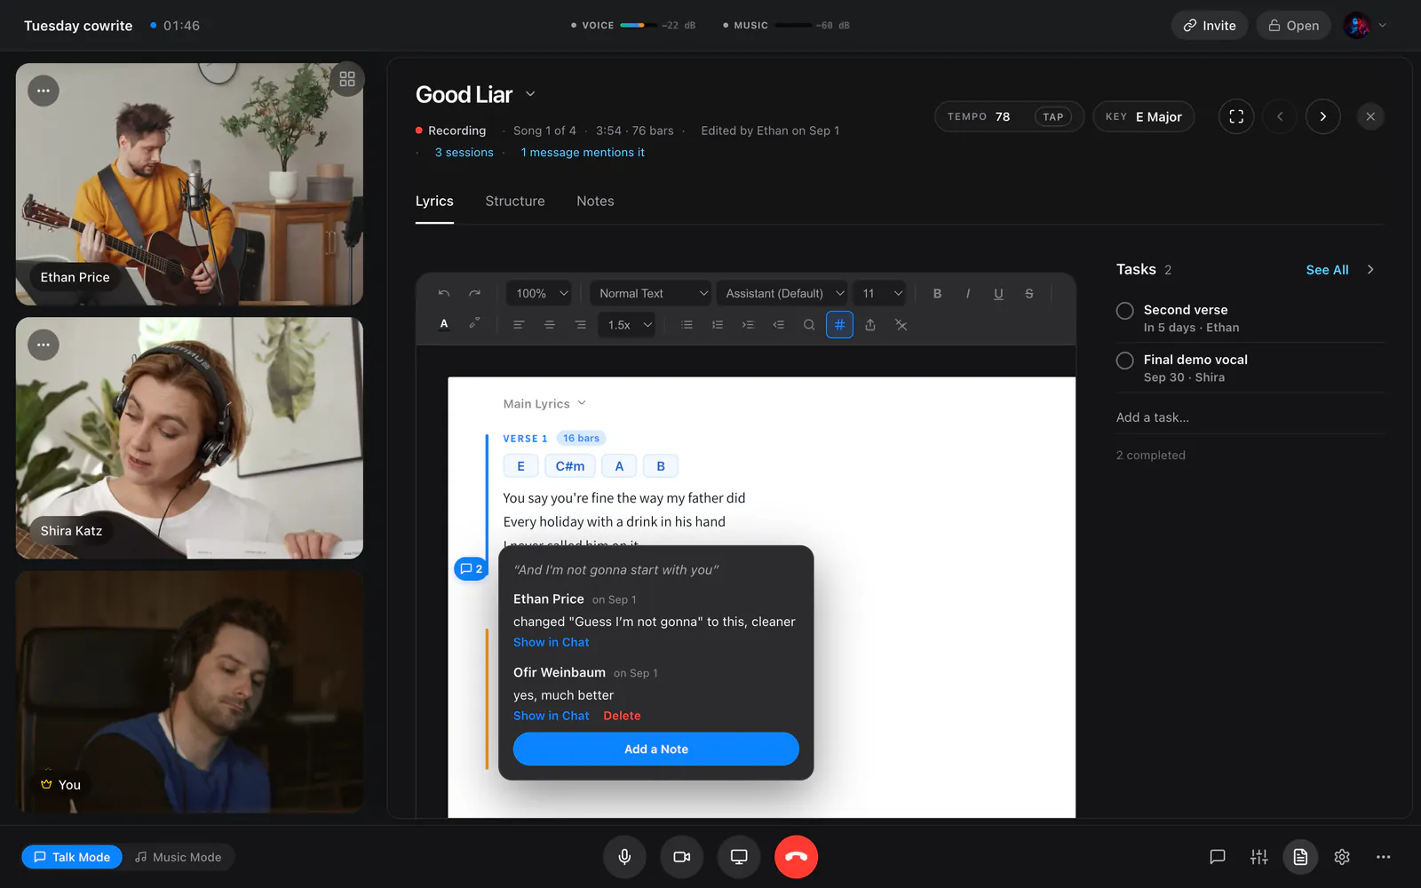This screenshot has width=1421, height=888.
Task: Switch to Music Mode
Action: (179, 857)
